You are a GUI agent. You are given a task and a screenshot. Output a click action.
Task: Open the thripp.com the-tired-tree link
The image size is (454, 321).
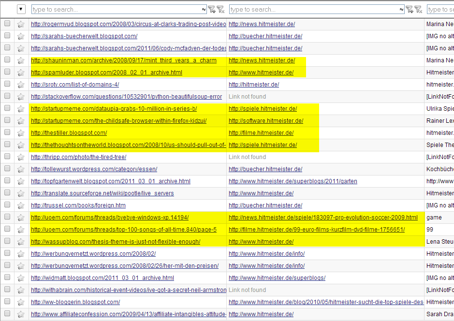tap(78, 157)
